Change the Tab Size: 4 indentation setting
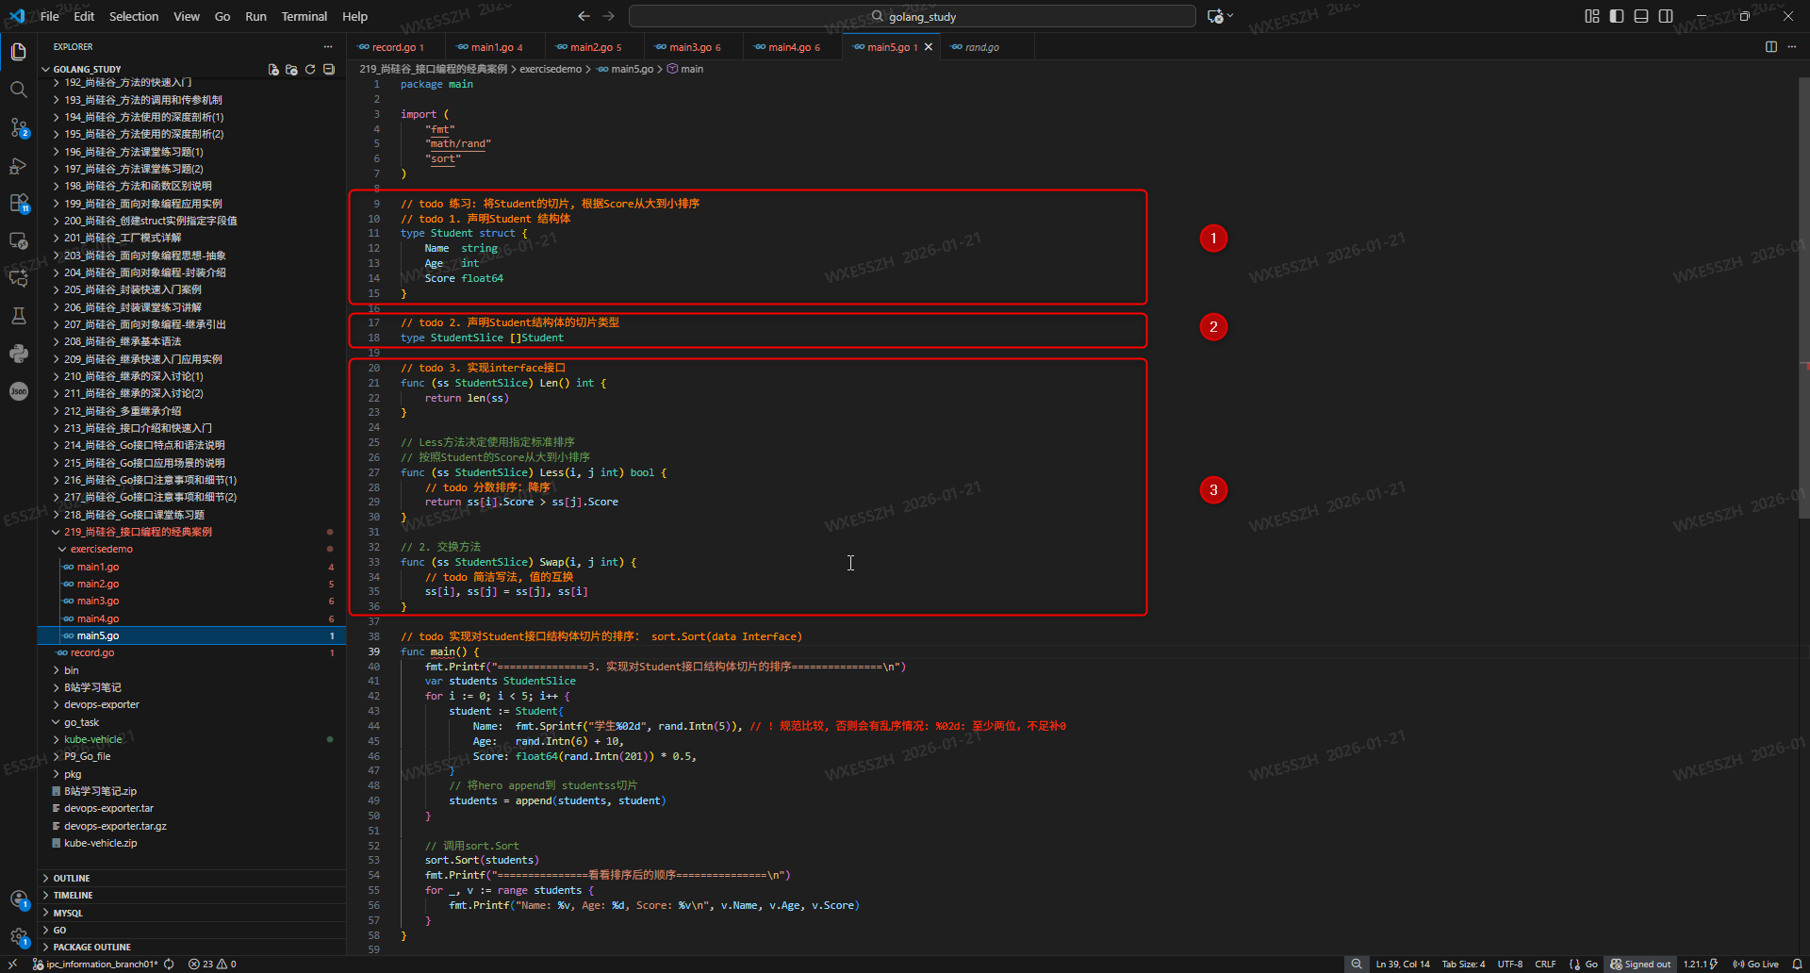The width and height of the screenshot is (1810, 973). coord(1463,964)
